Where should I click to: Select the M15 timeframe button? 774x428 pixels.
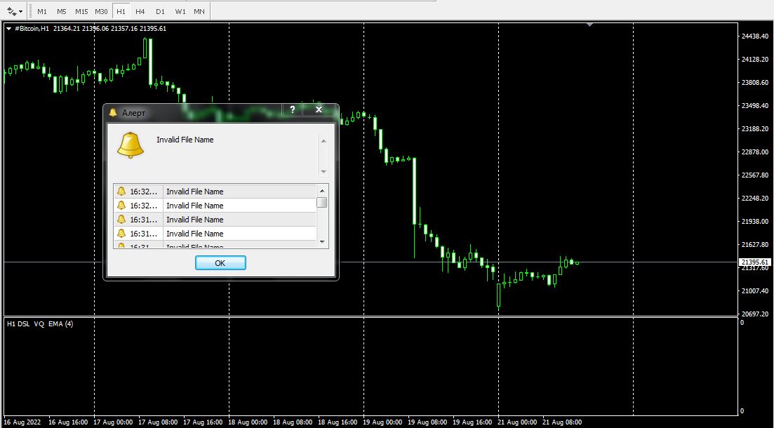coord(81,11)
